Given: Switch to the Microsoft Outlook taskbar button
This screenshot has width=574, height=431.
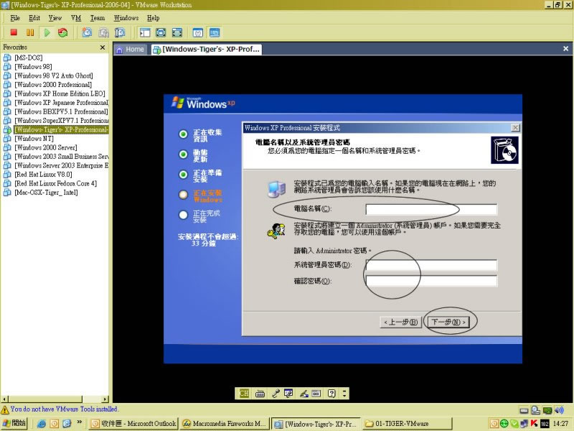Looking at the screenshot, I should (133, 424).
